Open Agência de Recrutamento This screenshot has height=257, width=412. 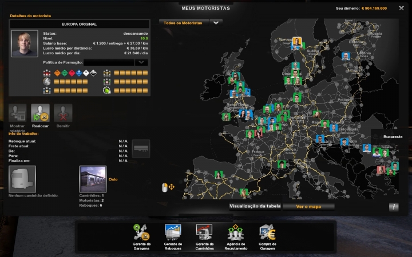tap(236, 236)
